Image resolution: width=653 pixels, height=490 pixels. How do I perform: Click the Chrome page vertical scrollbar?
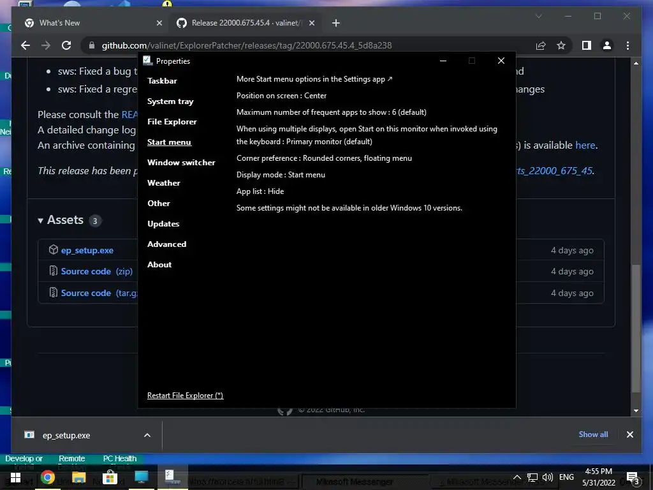pyautogui.click(x=636, y=329)
